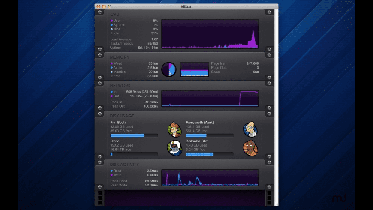Click the Swap label in Memory
The image size is (373, 210).
tap(215, 72)
